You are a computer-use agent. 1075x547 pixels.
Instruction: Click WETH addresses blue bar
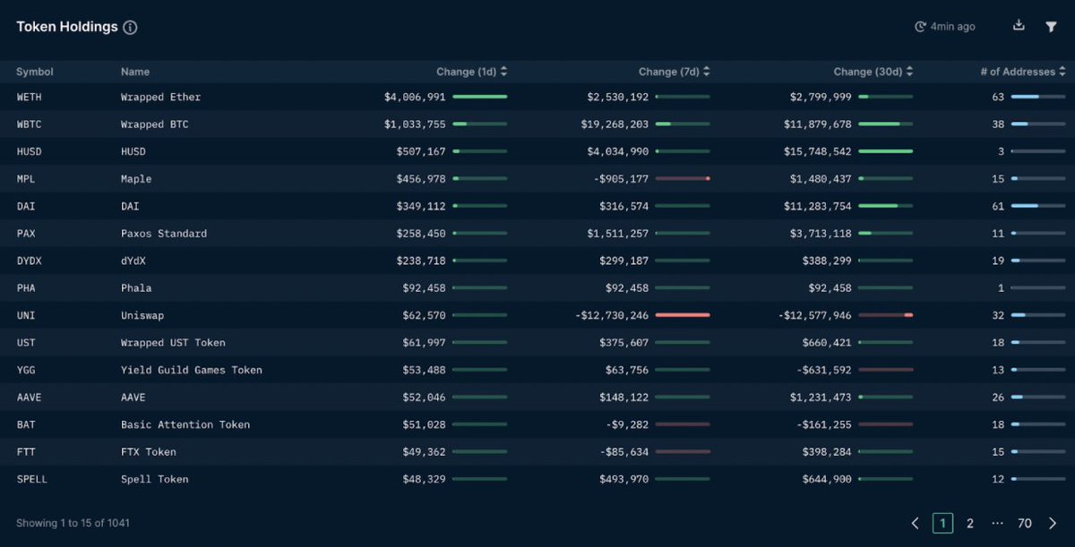pos(1026,97)
